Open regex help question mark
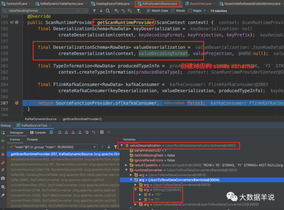Screen dimensions: 284x210 pos(205,11)
